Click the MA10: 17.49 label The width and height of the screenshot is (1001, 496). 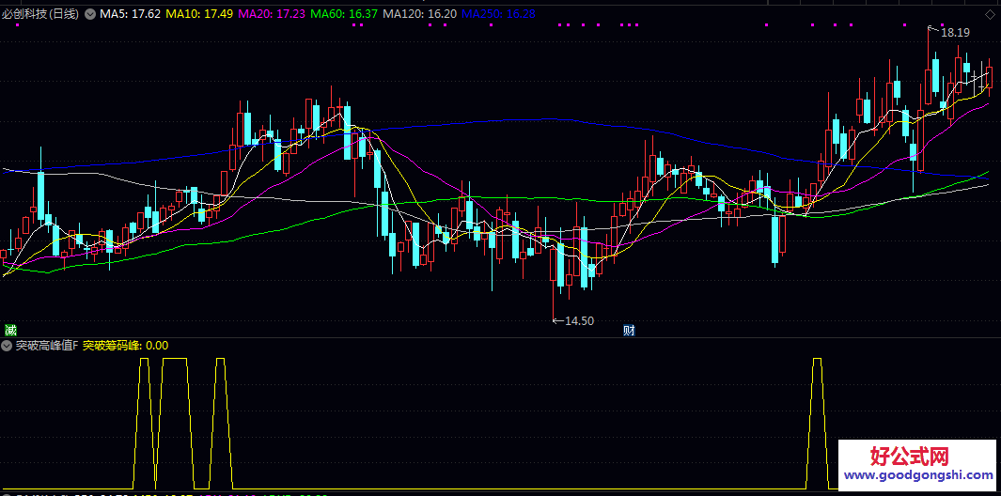[x=199, y=14]
